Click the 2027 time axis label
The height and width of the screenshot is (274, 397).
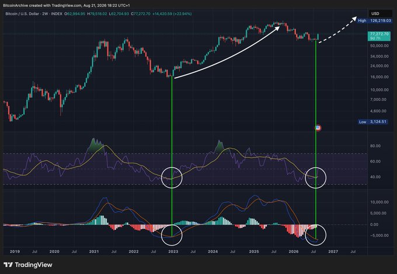click(x=333, y=251)
